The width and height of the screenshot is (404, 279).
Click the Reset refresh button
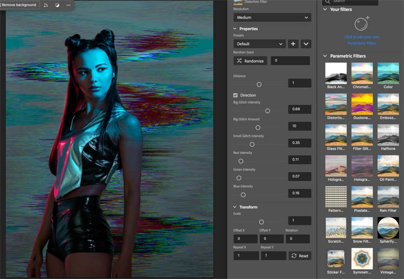pos(300,256)
